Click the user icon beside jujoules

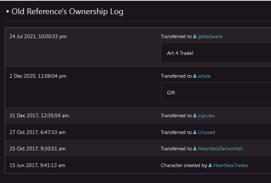(195, 115)
